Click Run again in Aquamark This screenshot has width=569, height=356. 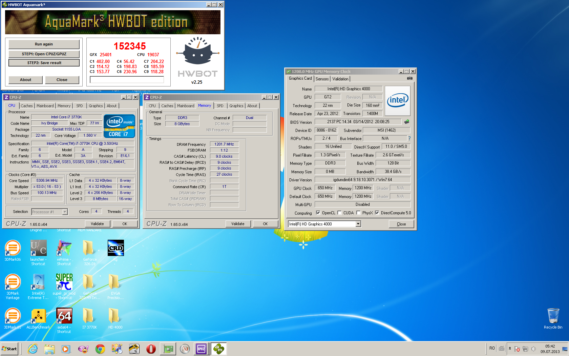pyautogui.click(x=44, y=44)
